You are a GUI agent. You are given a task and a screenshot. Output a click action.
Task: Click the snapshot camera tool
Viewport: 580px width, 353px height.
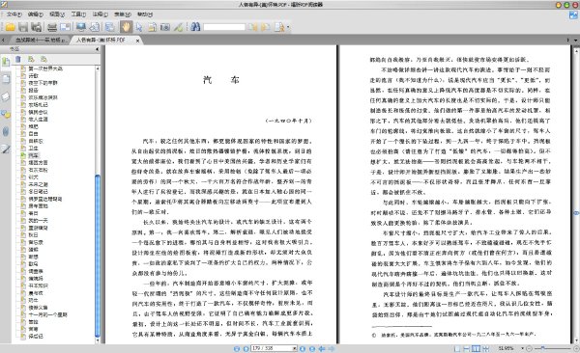pos(165,27)
